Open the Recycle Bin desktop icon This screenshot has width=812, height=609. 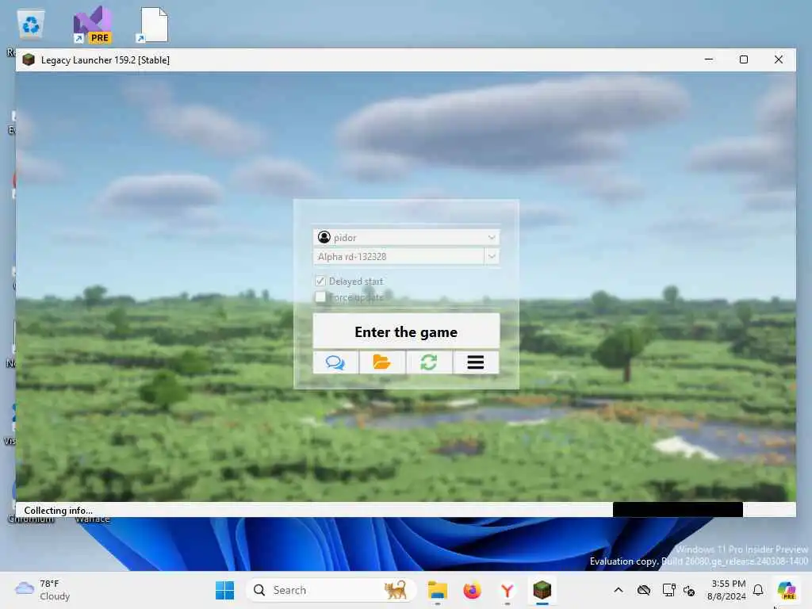click(x=31, y=25)
